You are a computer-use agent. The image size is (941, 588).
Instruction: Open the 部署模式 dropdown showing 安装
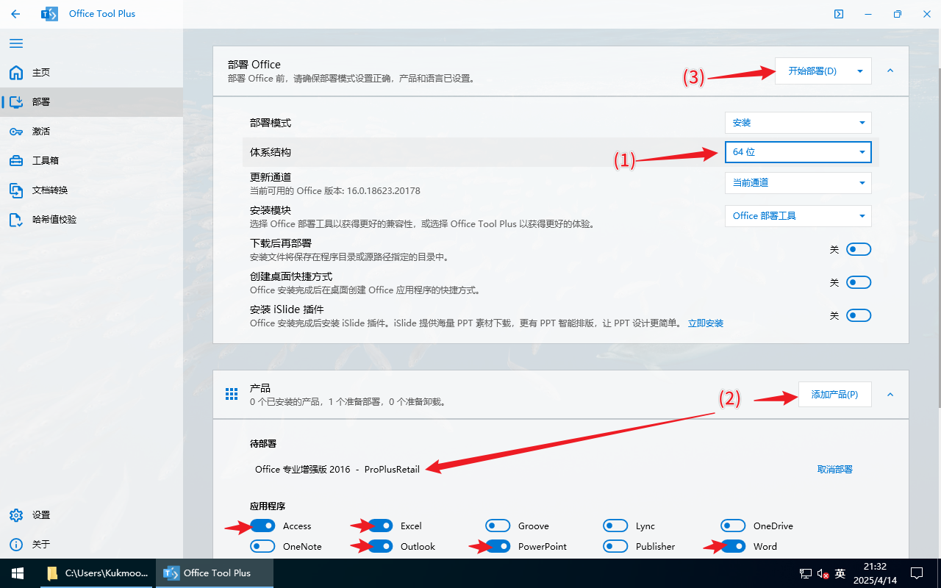(798, 123)
